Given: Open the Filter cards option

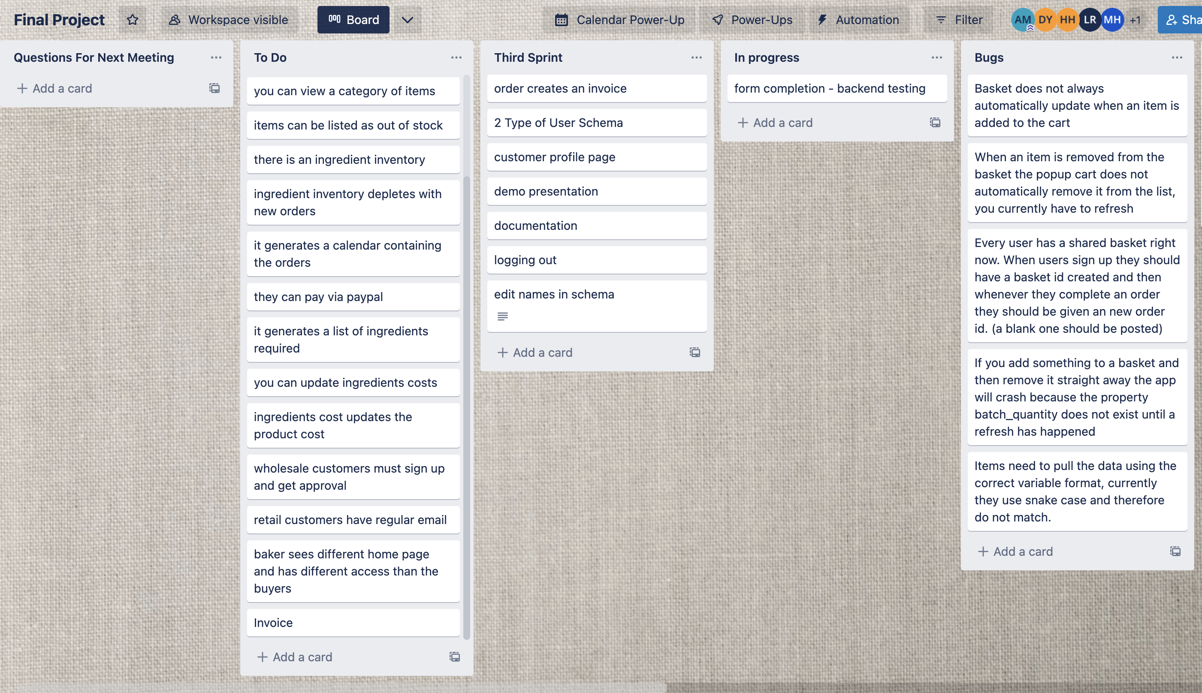Looking at the screenshot, I should 959,20.
